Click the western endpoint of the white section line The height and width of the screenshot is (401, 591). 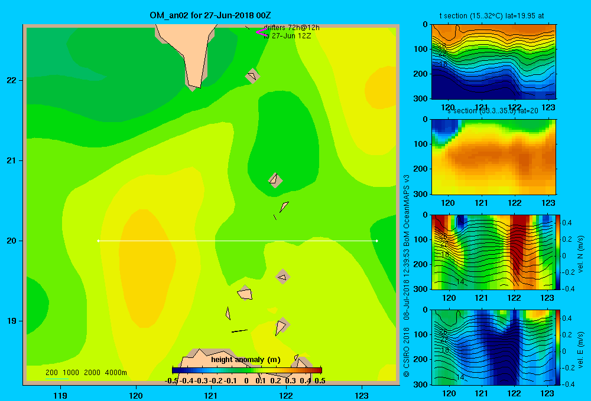click(98, 241)
